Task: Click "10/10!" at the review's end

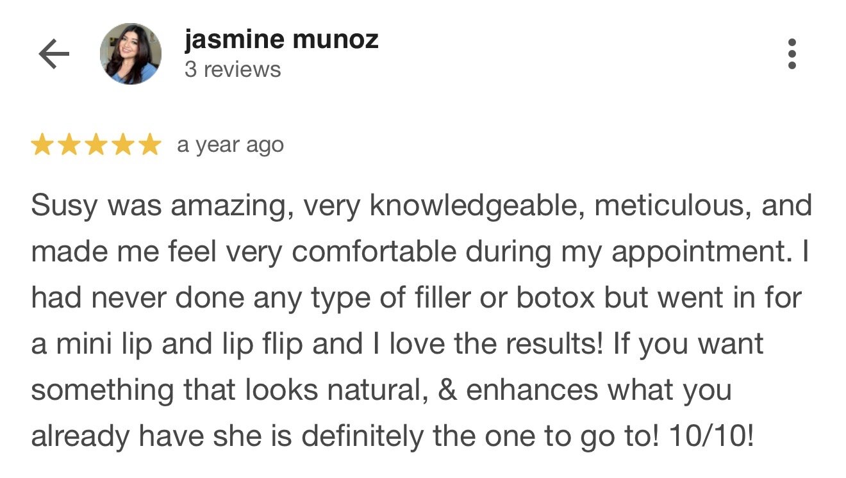Action: (711, 437)
